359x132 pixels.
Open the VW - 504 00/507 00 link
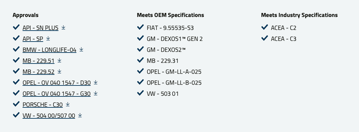click(49, 116)
